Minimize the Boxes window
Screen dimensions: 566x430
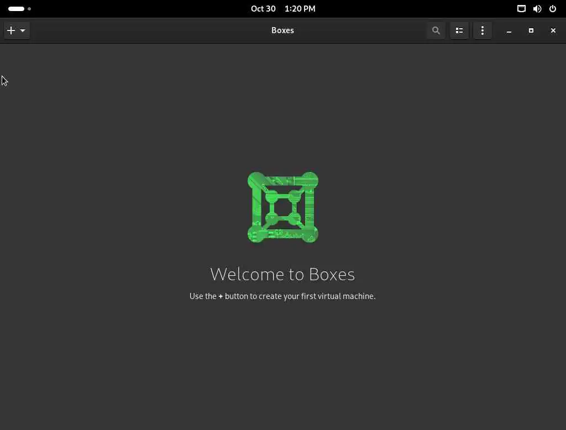point(509,31)
